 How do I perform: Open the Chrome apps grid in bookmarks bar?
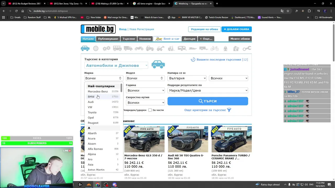(3, 17)
